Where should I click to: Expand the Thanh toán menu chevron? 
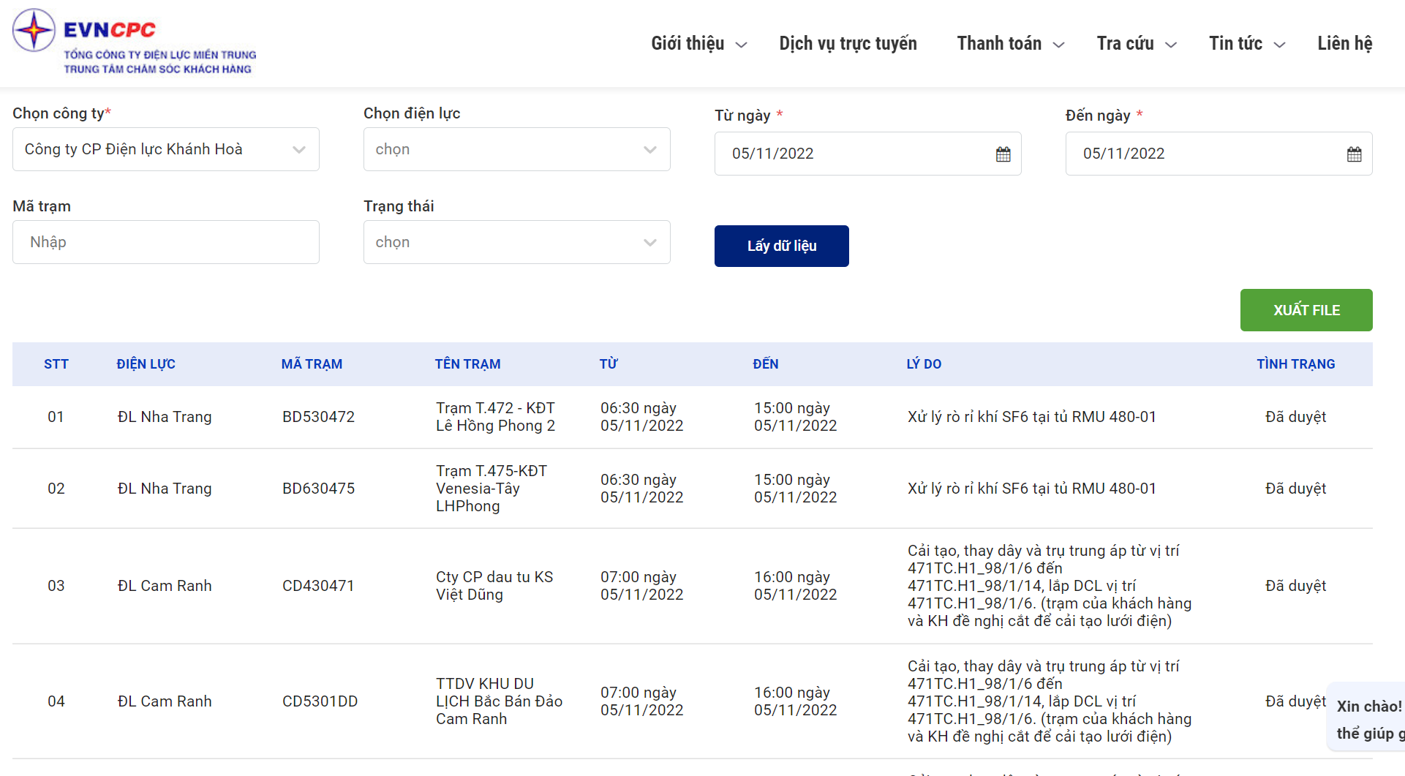tap(1058, 45)
